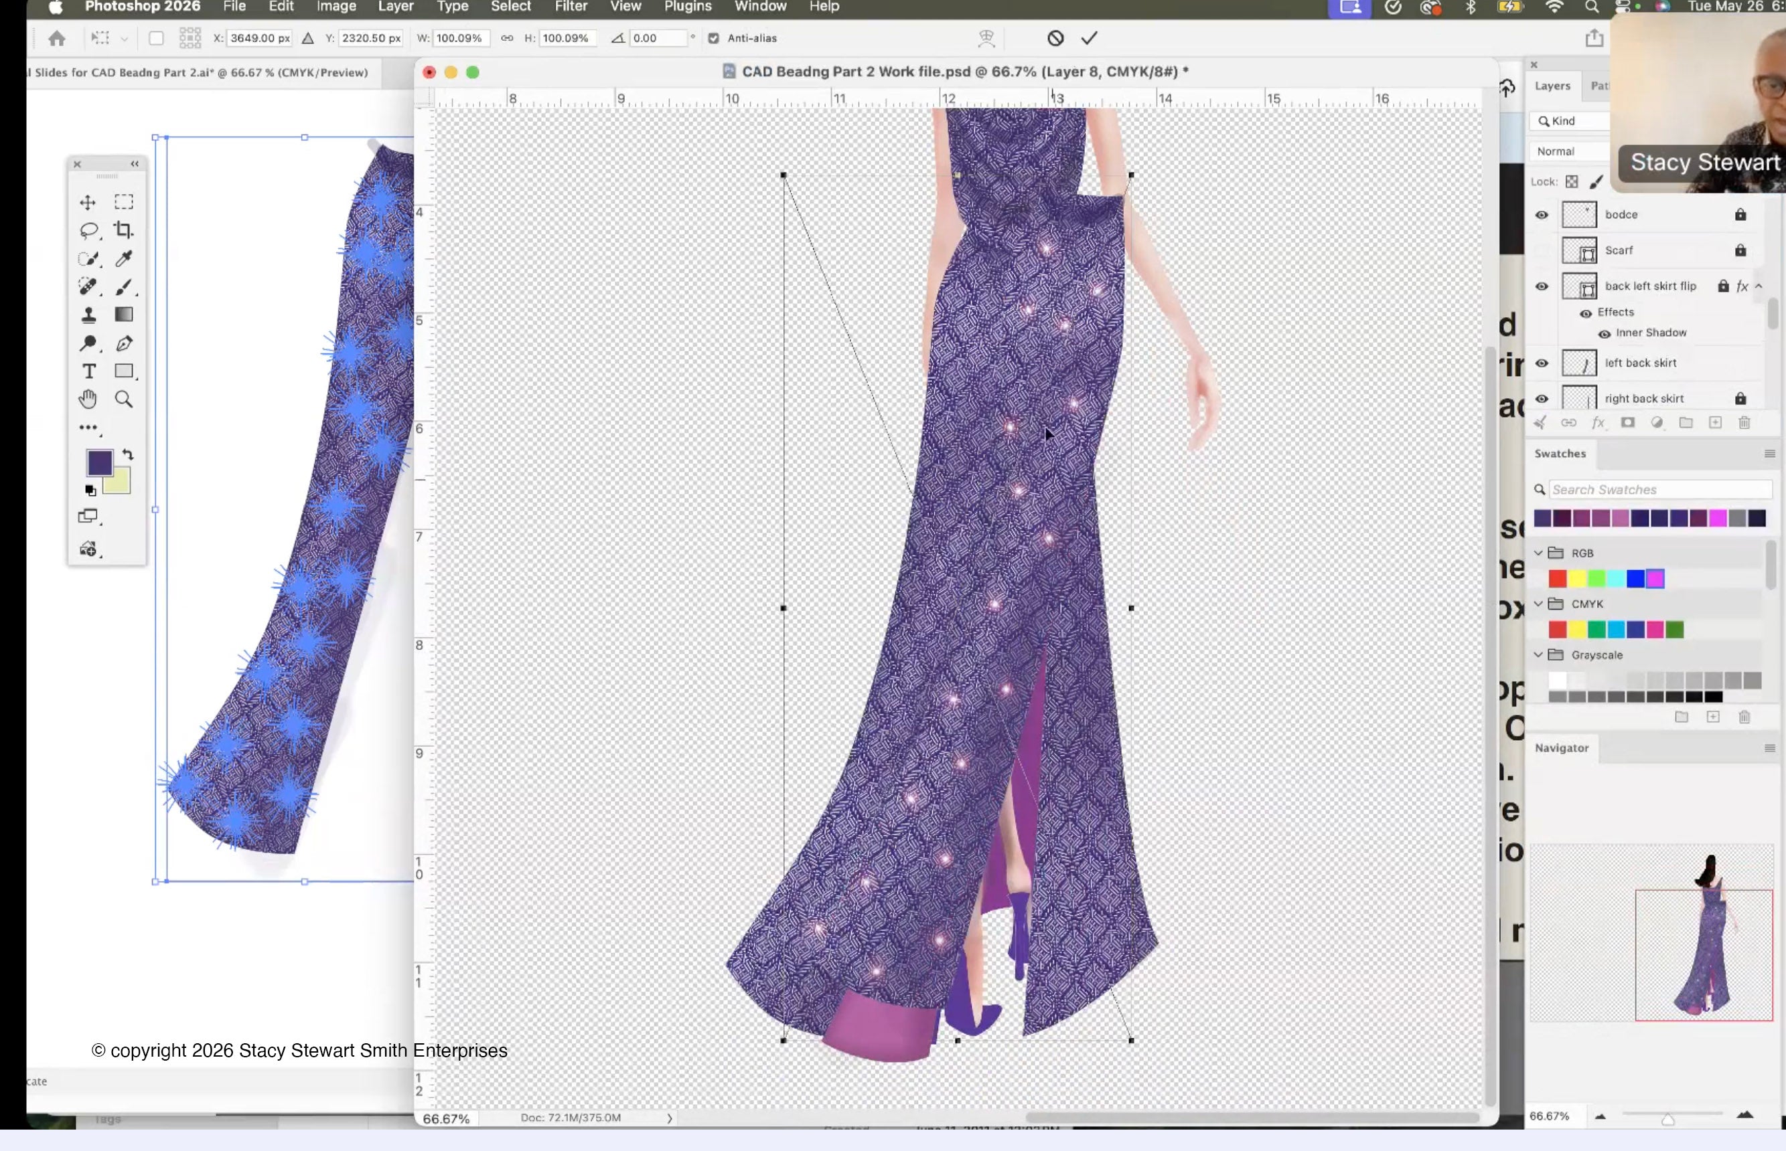The height and width of the screenshot is (1151, 1786).
Task: Commit the transform with checkmark
Action: (1089, 38)
